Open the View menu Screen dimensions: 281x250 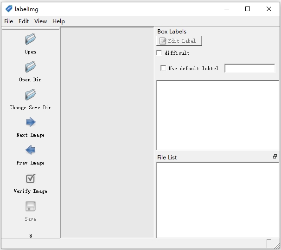[41, 21]
